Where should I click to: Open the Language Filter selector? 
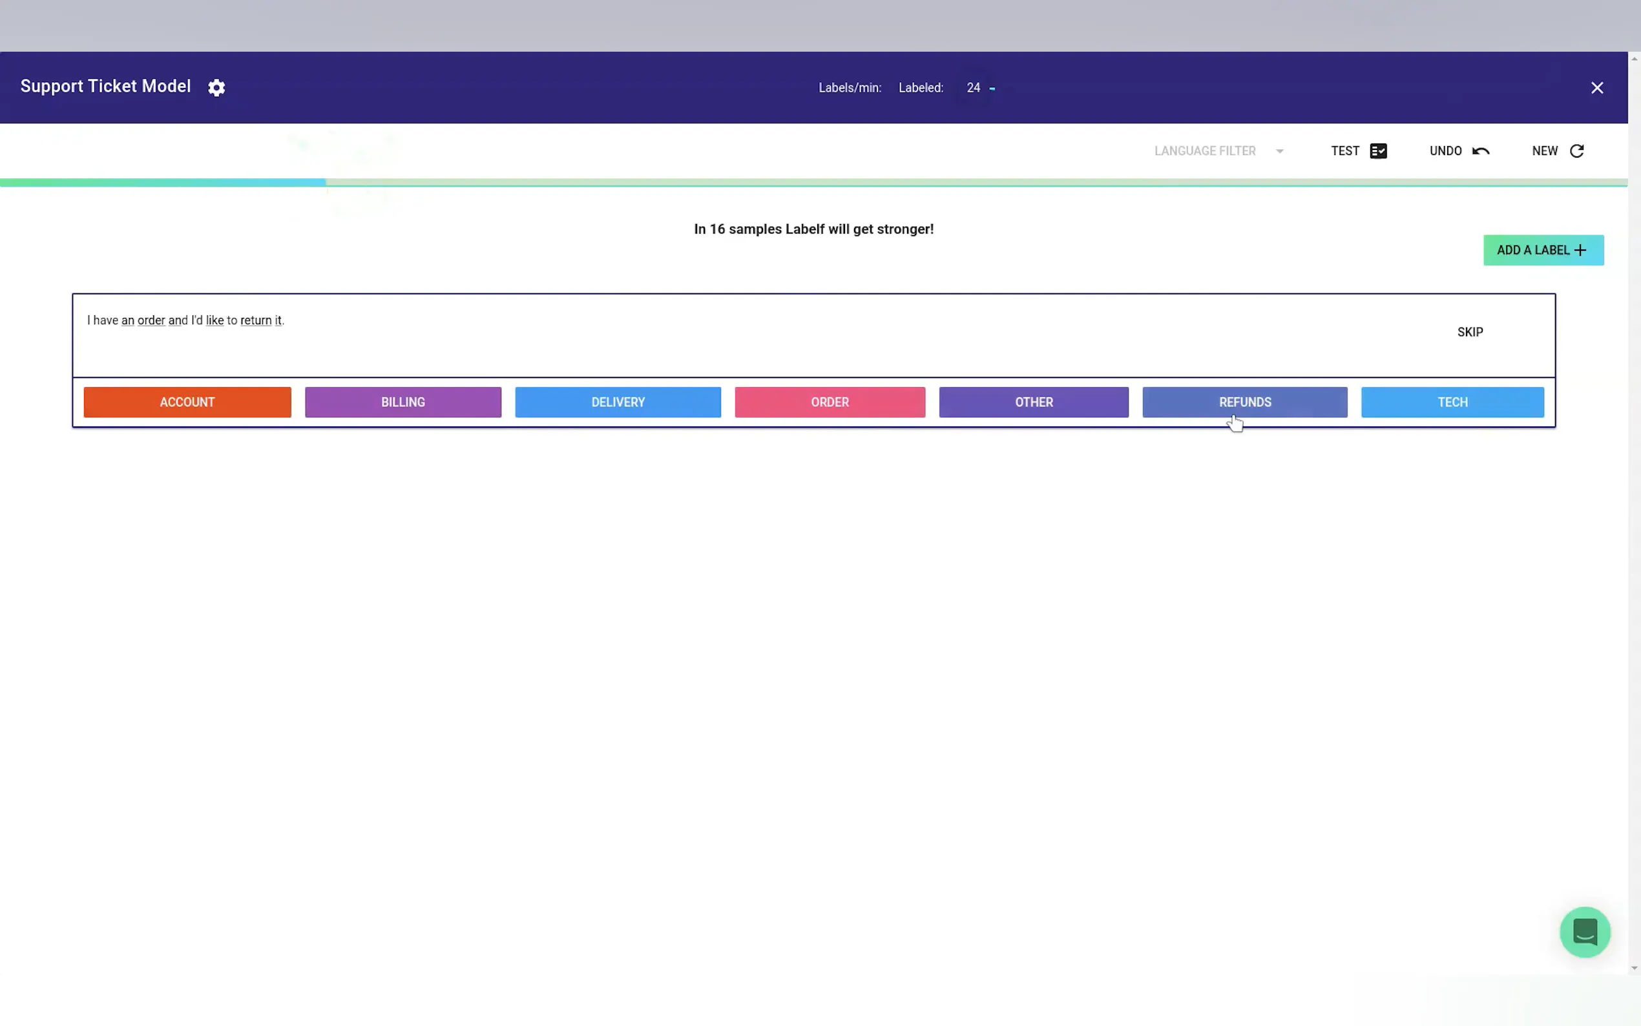(1205, 151)
